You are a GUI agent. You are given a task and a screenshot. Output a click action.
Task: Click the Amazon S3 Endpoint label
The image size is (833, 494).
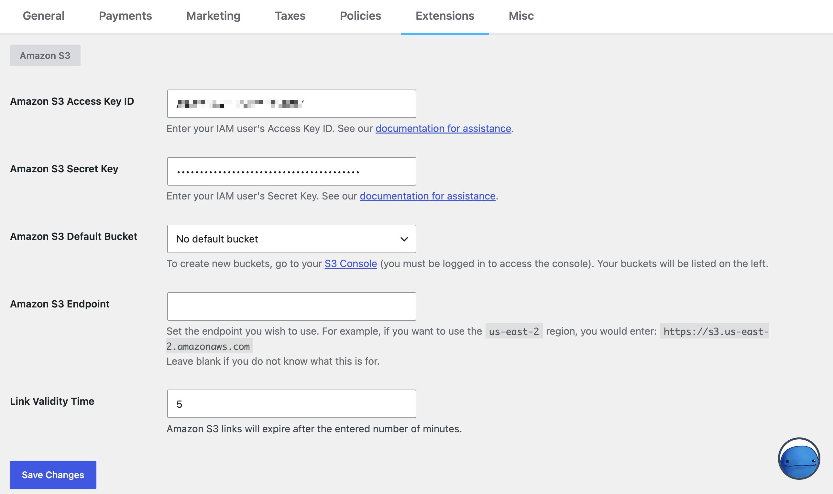pos(60,304)
